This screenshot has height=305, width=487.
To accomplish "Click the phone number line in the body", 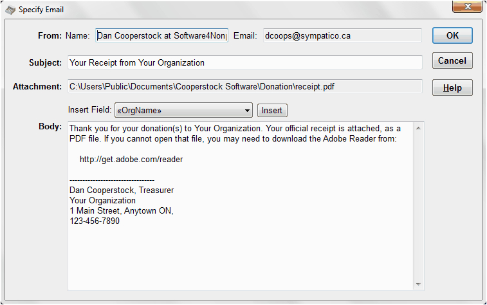I will [95, 221].
